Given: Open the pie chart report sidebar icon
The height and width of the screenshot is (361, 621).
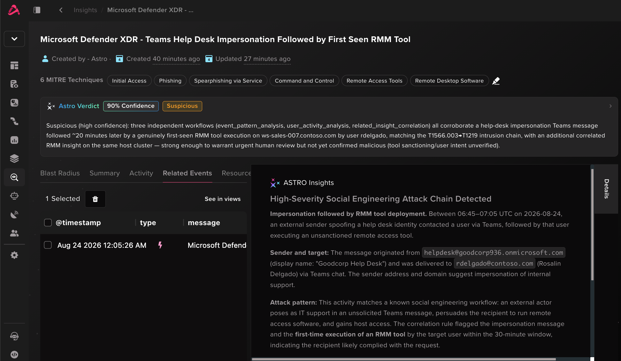Looking at the screenshot, I should [x=14, y=102].
